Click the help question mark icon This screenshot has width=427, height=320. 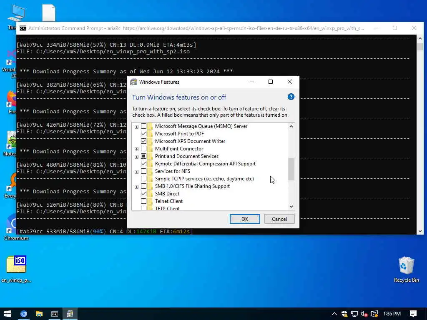click(291, 97)
